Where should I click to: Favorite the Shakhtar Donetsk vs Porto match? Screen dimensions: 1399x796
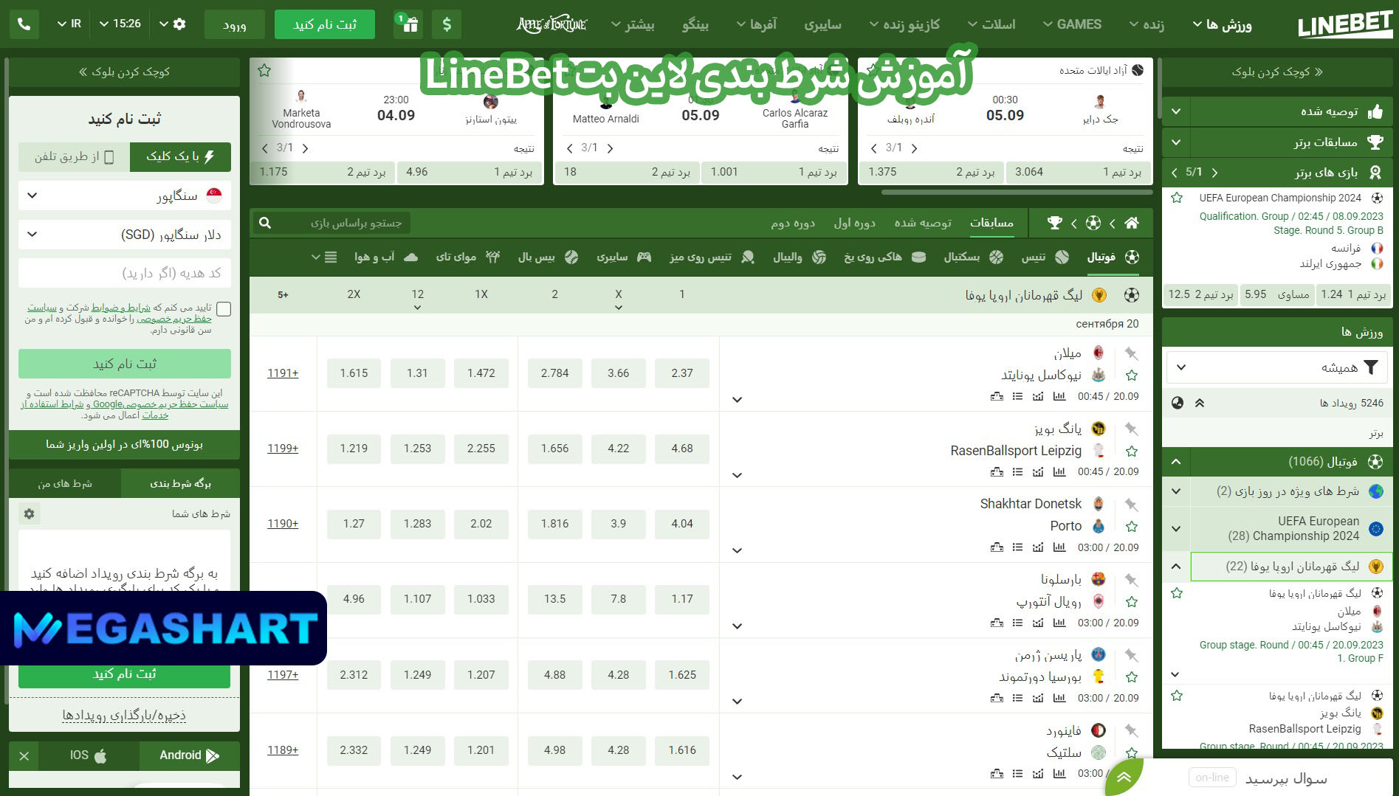click(1131, 526)
